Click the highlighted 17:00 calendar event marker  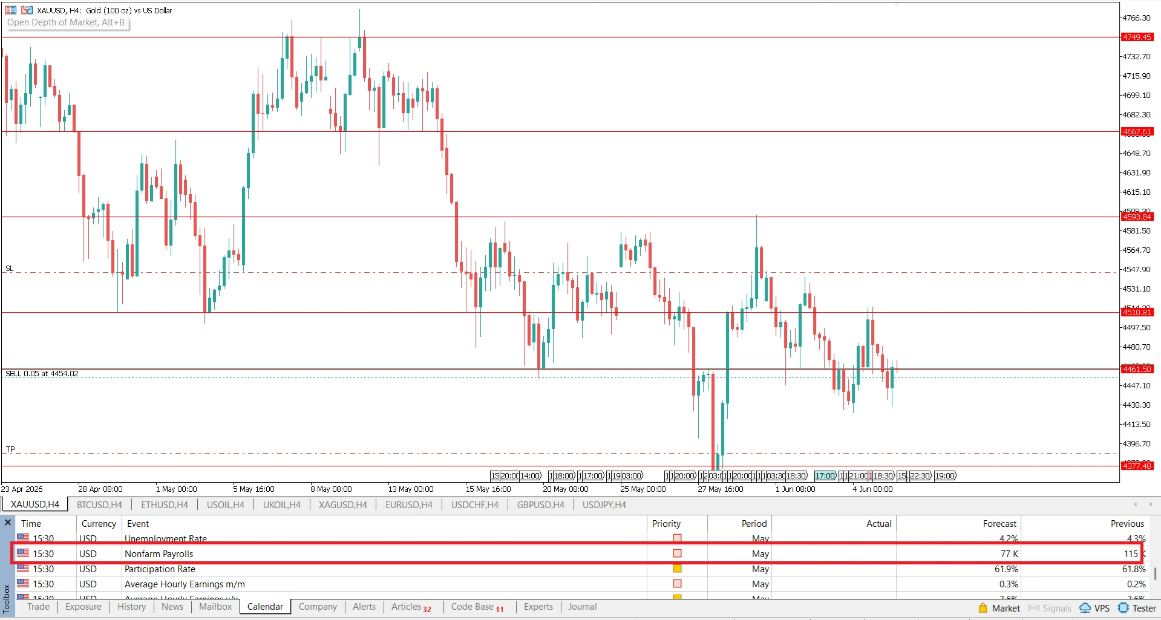825,476
